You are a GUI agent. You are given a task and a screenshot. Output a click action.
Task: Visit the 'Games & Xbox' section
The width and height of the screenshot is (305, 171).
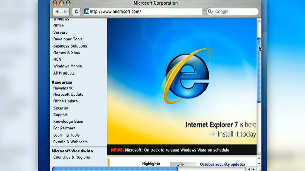[x=67, y=53]
